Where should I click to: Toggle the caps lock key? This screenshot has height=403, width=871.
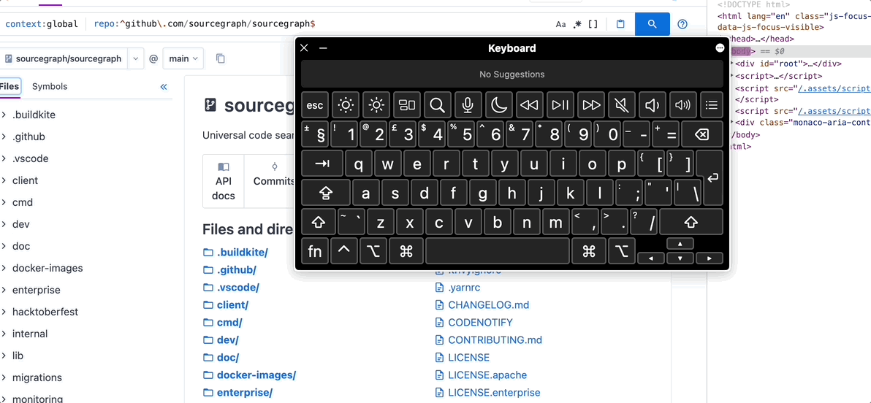[x=326, y=193]
